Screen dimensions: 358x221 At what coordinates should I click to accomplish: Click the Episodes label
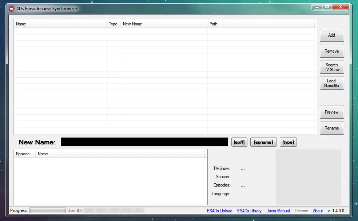pos(222,185)
